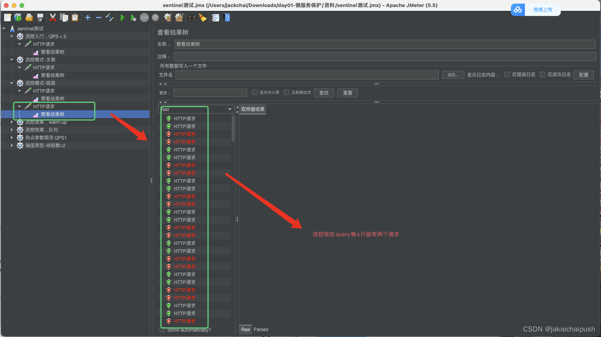The image size is (601, 337).
Task: Click the 查找 search text field
Action: tap(210, 93)
